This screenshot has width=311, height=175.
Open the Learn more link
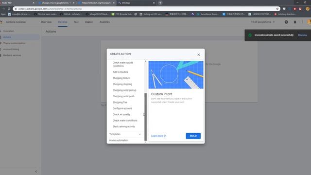(159, 136)
